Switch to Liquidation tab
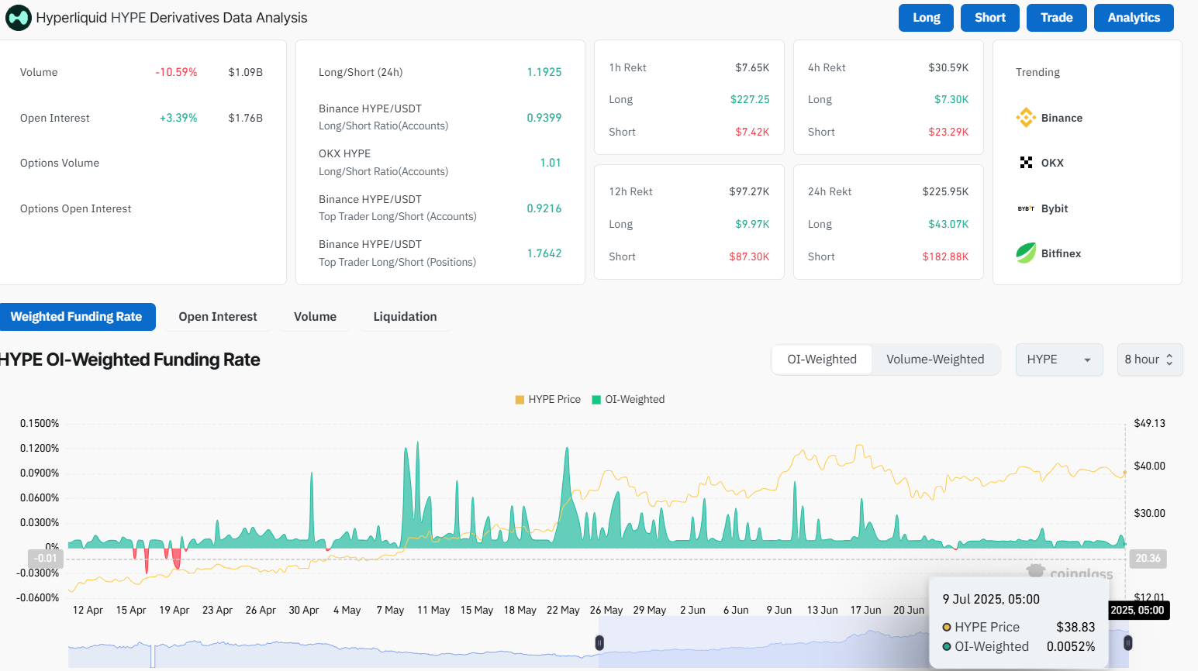The image size is (1198, 671). coord(405,317)
